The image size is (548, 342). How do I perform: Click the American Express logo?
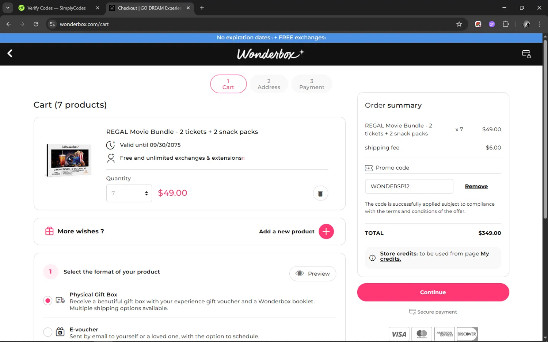pyautogui.click(x=445, y=334)
